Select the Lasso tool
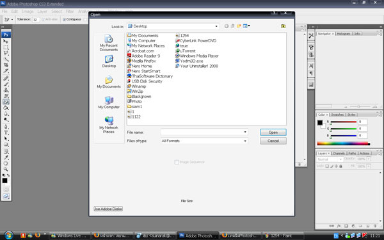The image size is (384, 240). click(x=6, y=53)
